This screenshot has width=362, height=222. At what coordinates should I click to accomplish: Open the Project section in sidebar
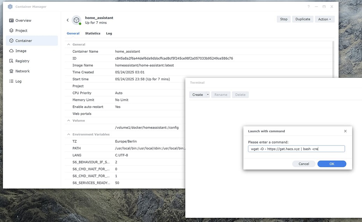pyautogui.click(x=18, y=31)
